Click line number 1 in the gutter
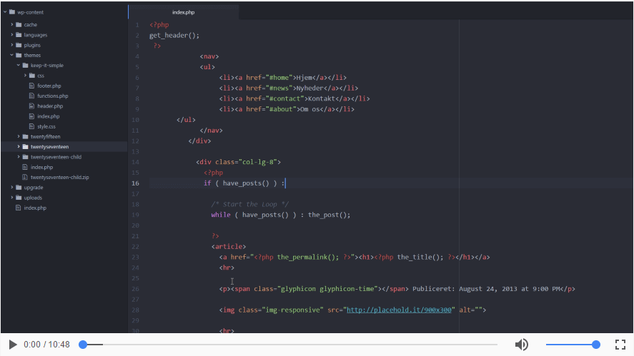Image resolution: width=634 pixels, height=356 pixels. pos(137,25)
